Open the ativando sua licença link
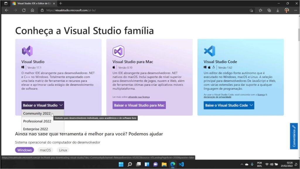The image size is (300, 169). point(139,97)
